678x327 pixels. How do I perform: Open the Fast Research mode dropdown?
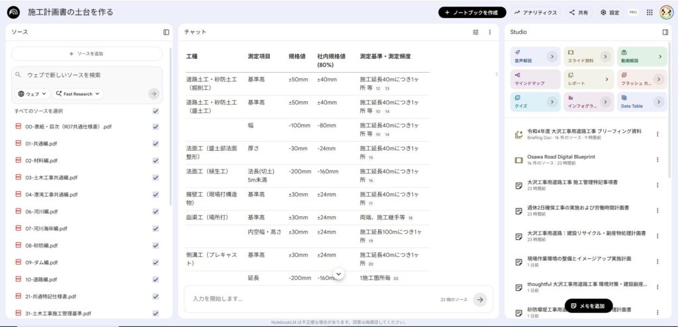(x=78, y=94)
